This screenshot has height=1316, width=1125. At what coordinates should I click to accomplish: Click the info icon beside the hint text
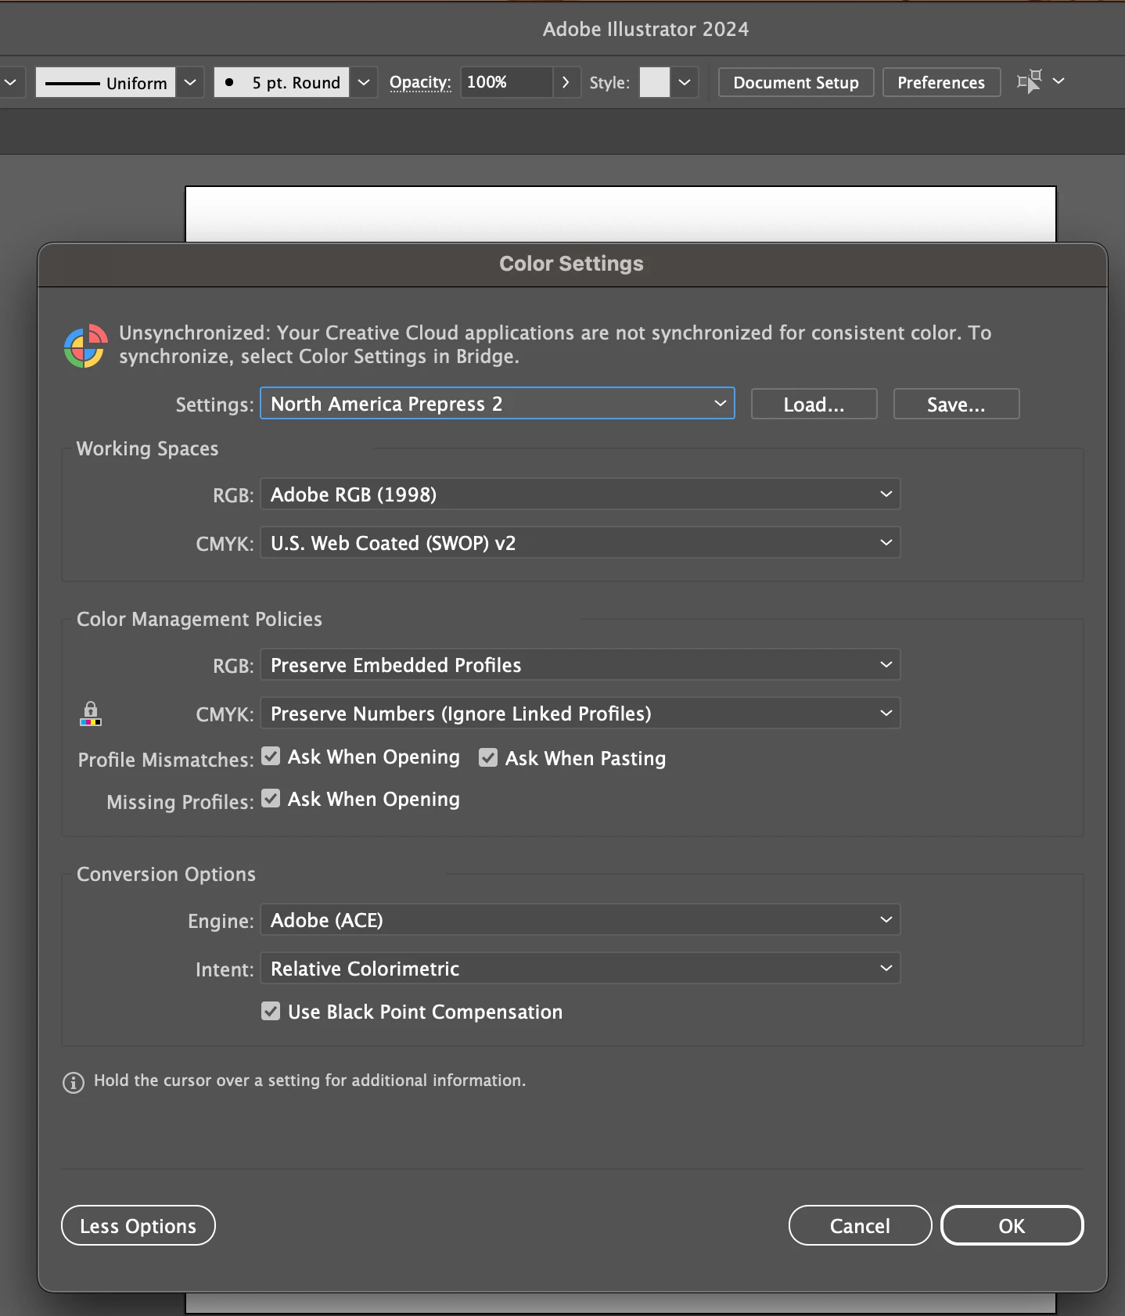tap(74, 1082)
